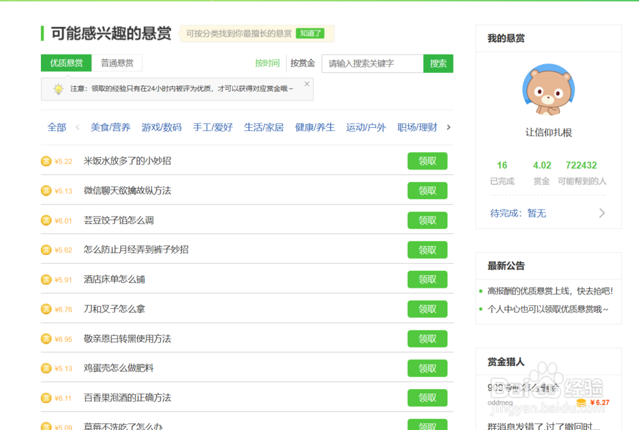Click the coin icon beside ¥6.27 in 赏金猎人 panel
This screenshot has width=639, height=430.
[x=581, y=403]
